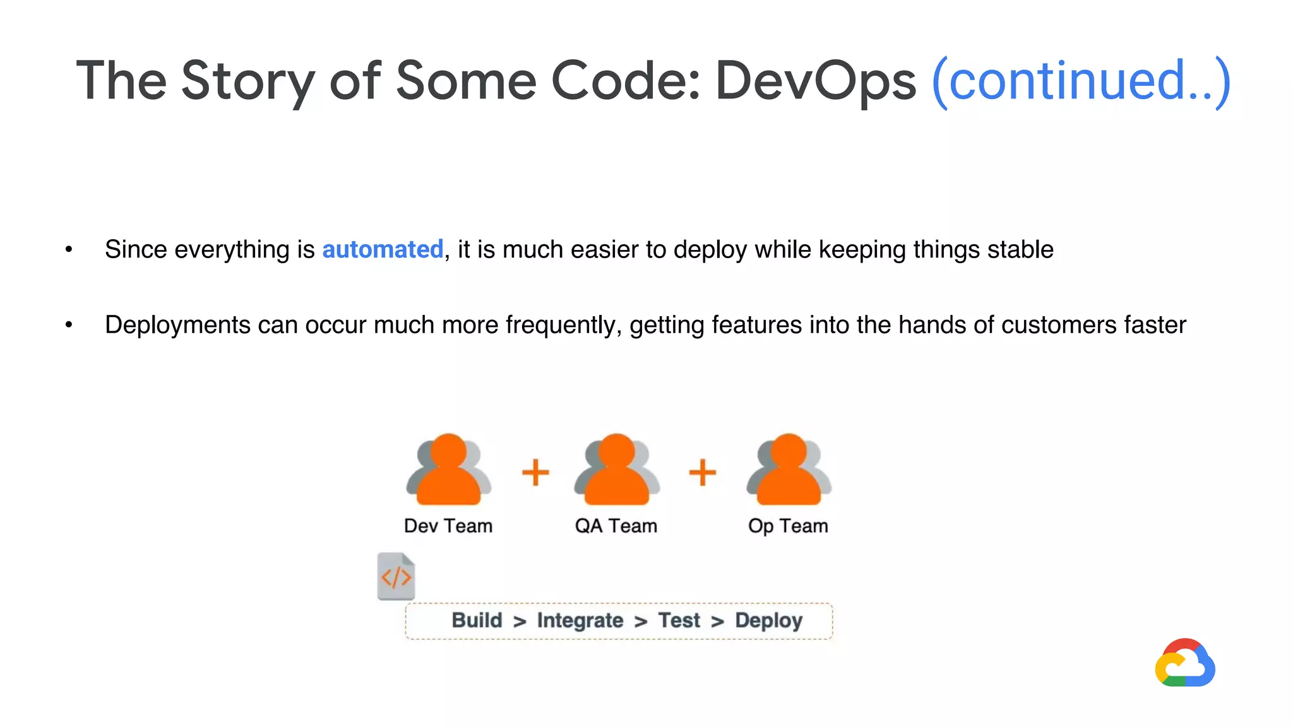
Task: Click the Google Cloud logo
Action: [x=1185, y=663]
